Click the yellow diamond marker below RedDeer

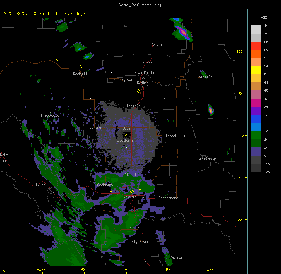[139, 91]
